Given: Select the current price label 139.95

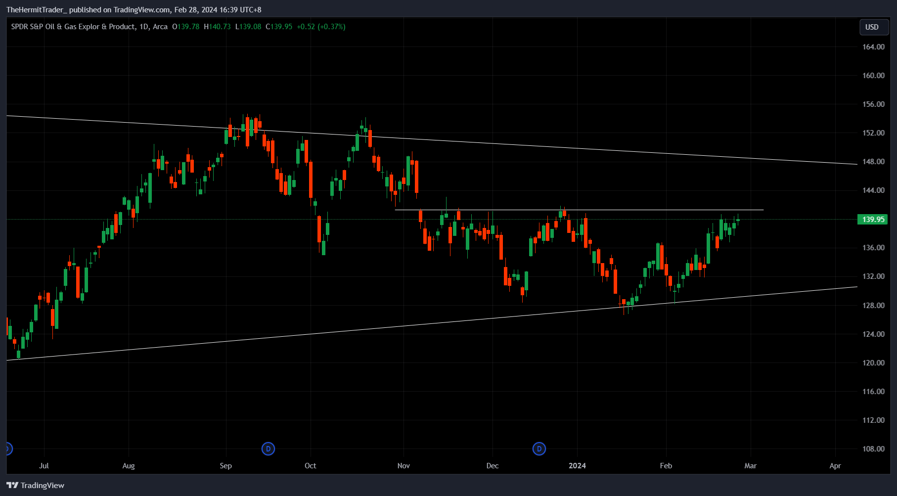Looking at the screenshot, I should (x=873, y=220).
